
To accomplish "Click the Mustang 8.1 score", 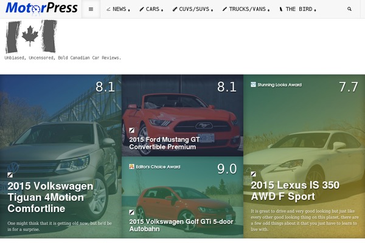I will [x=227, y=87].
